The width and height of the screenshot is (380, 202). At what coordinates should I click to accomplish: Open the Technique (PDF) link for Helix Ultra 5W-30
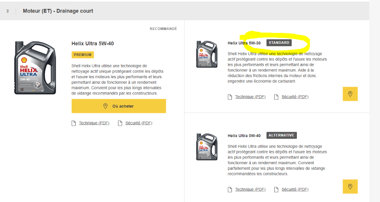tap(250, 97)
